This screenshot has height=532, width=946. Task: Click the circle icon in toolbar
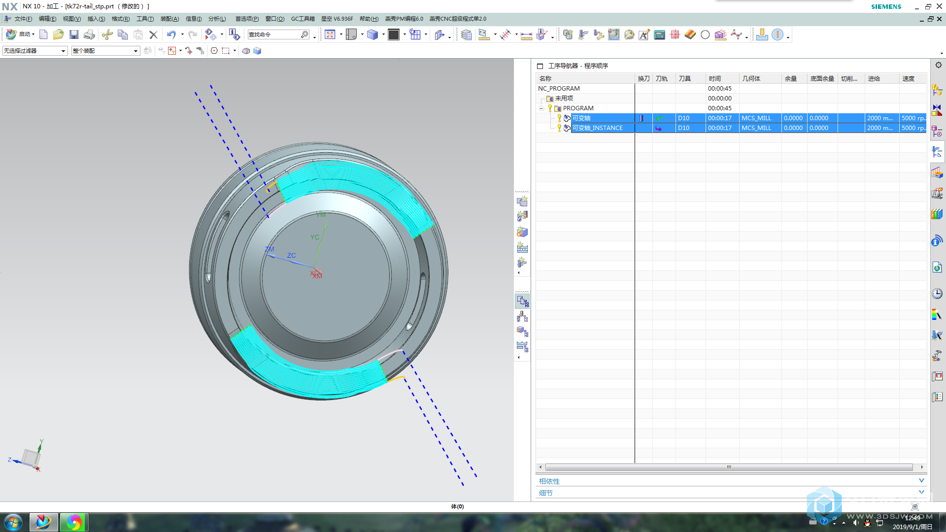point(705,34)
